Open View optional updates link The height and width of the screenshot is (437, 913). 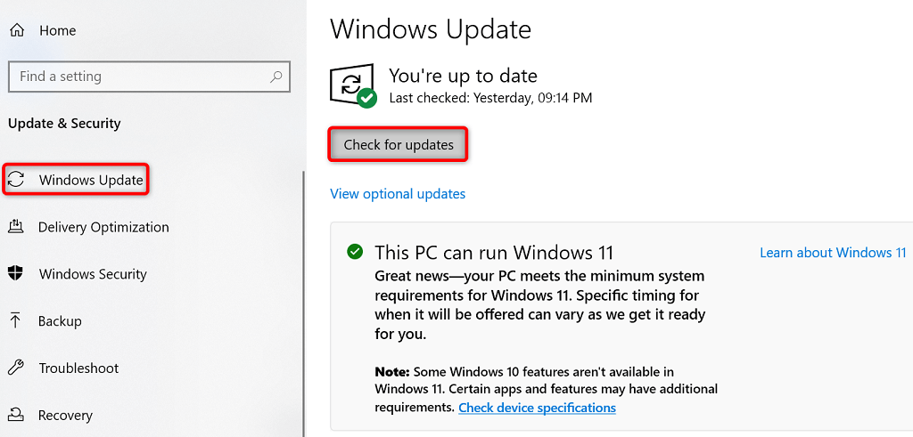point(398,194)
